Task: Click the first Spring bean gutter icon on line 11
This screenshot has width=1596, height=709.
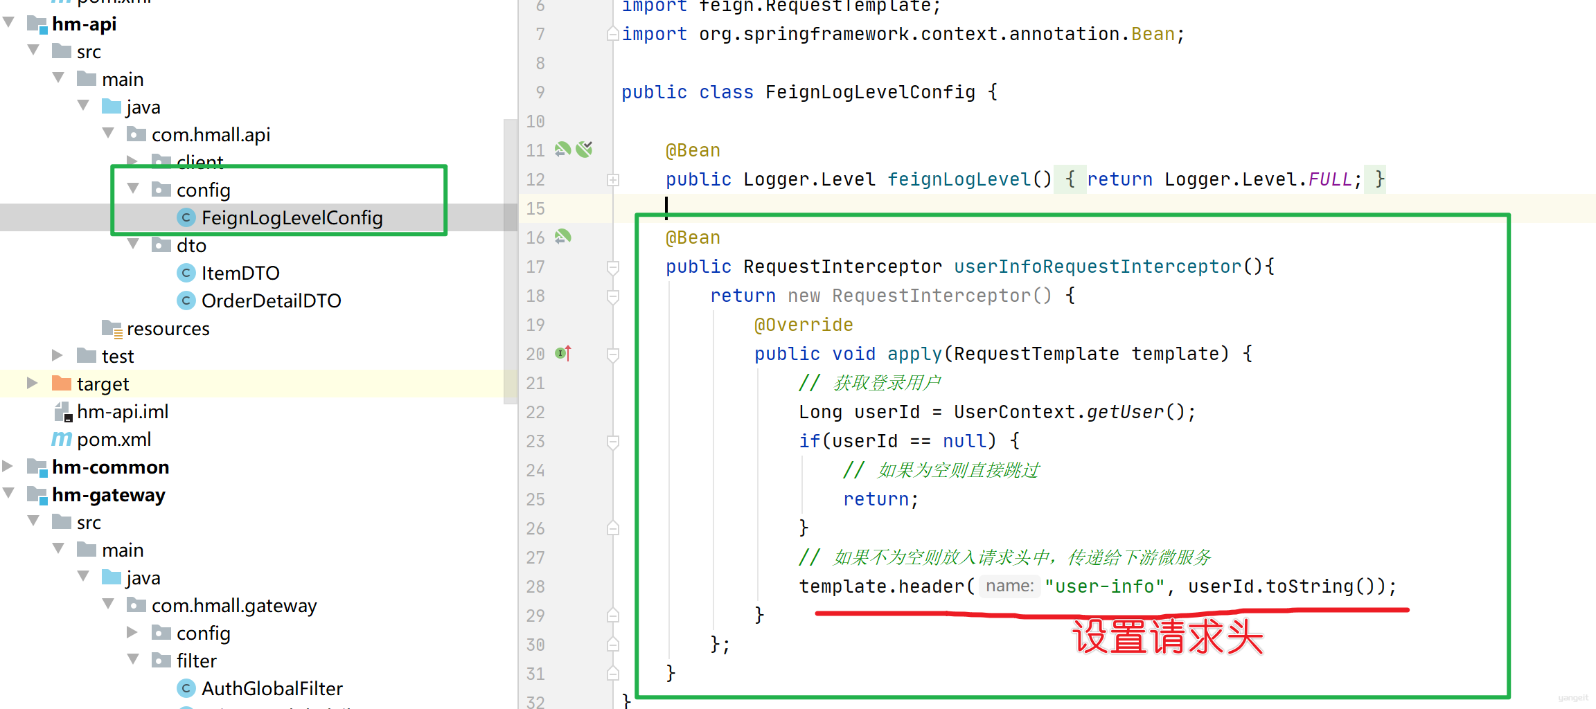Action: (x=562, y=149)
